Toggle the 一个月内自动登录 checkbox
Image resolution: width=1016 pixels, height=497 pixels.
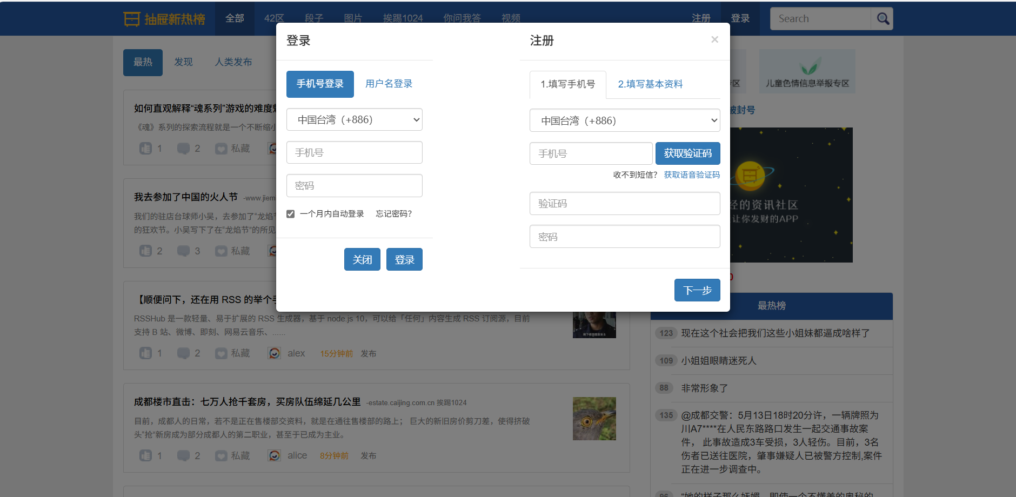(x=291, y=214)
